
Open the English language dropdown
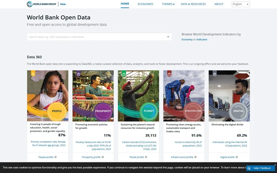coord(241,4)
